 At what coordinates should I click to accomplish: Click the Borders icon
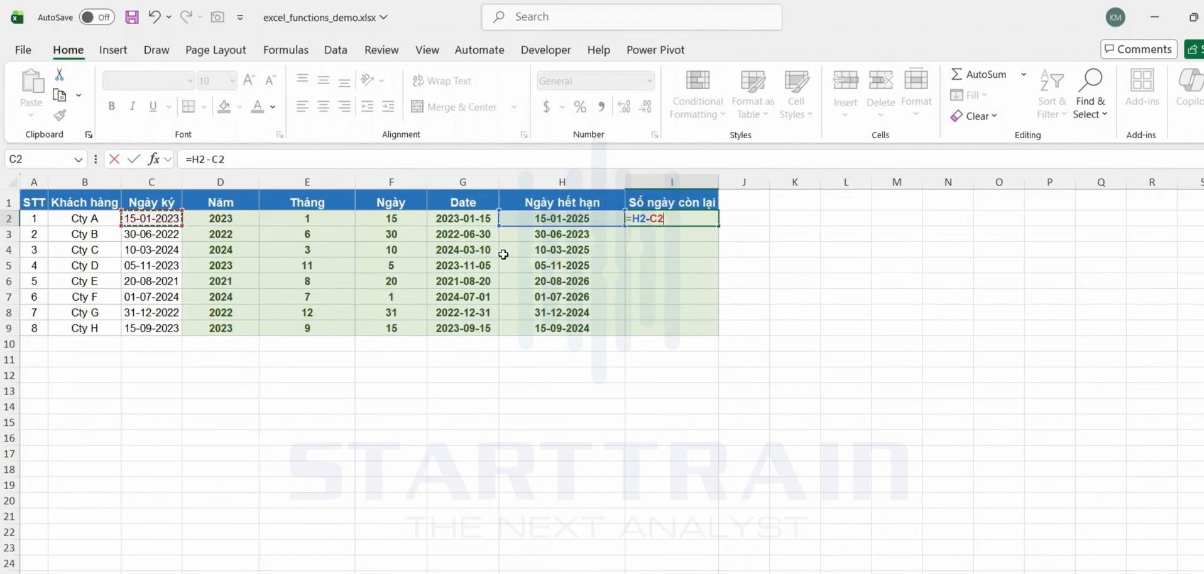tap(188, 107)
